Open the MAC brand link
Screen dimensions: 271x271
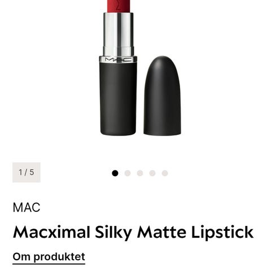pos(27,208)
